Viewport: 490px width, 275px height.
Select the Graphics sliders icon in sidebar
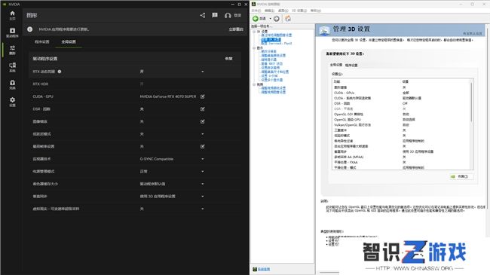12,47
